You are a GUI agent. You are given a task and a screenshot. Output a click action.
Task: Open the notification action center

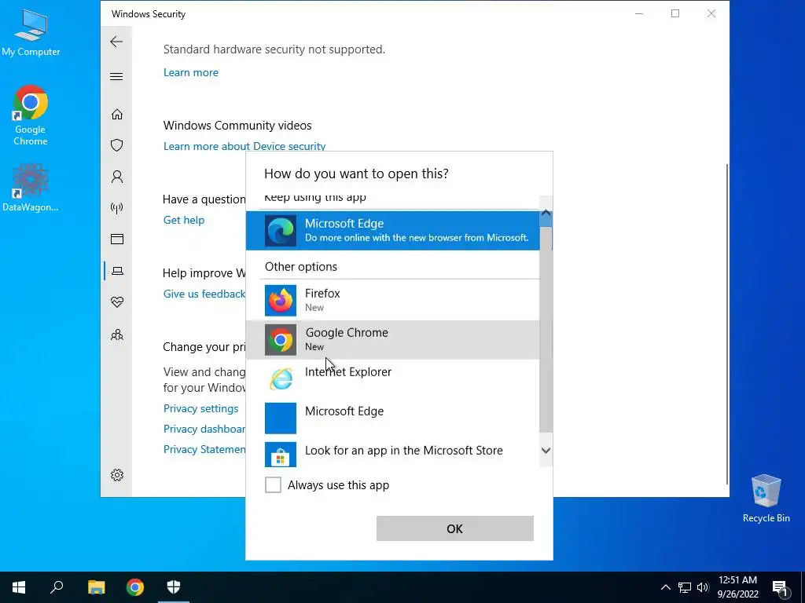pos(780,587)
